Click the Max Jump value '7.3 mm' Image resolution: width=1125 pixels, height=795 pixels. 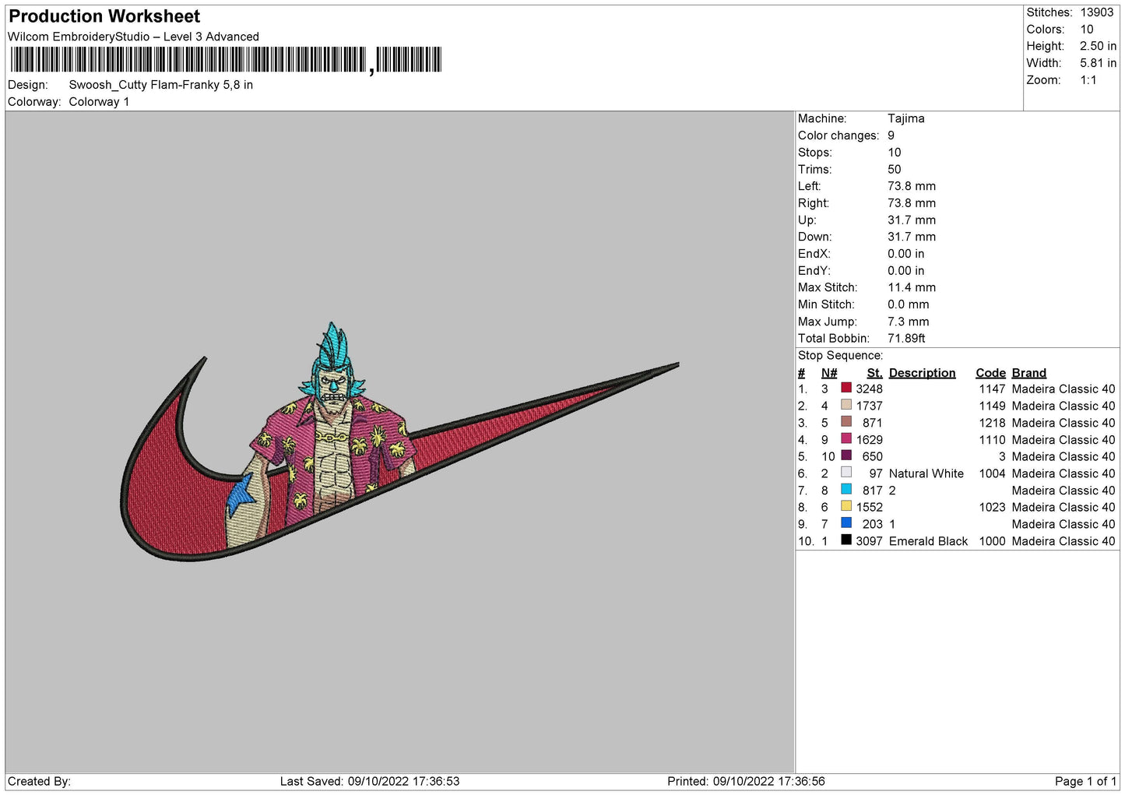(x=909, y=322)
